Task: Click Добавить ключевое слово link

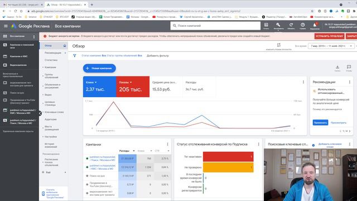Action: pyautogui.click(x=330, y=145)
